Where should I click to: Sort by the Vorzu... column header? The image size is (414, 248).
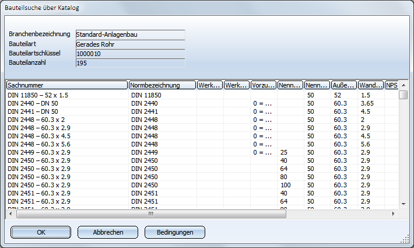[263, 85]
